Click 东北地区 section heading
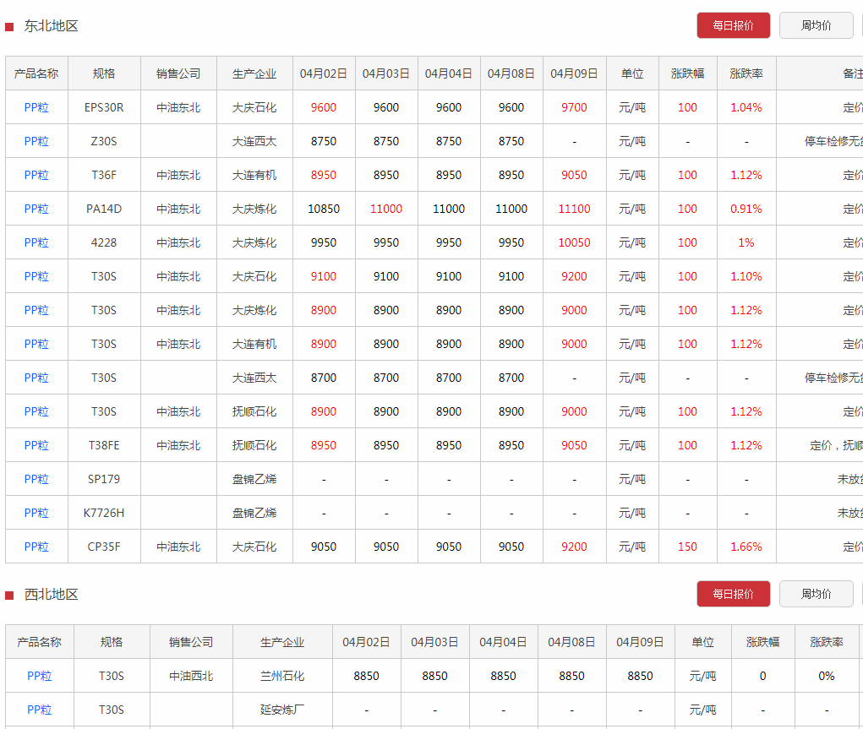 52,26
